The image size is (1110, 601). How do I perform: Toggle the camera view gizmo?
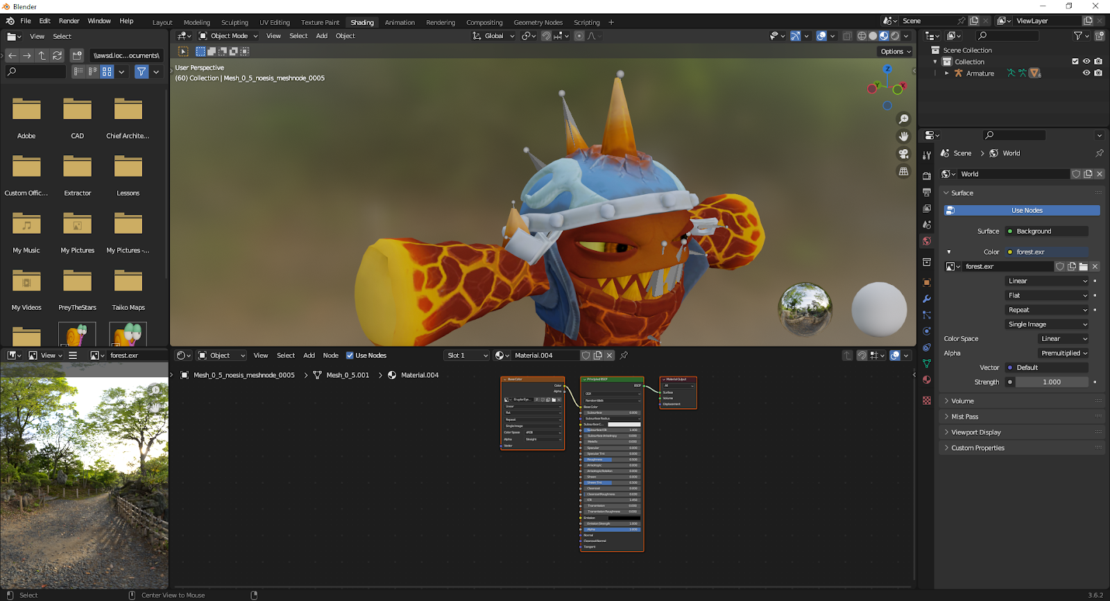903,154
